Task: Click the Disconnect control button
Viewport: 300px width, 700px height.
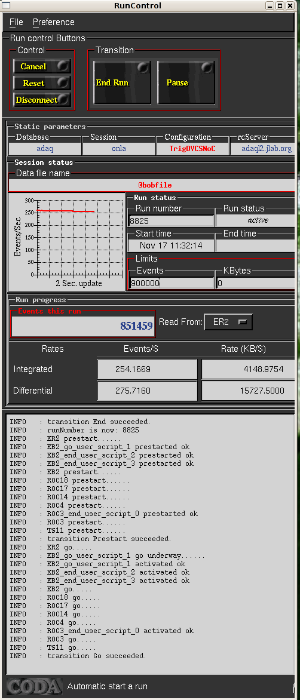Action: [x=41, y=100]
